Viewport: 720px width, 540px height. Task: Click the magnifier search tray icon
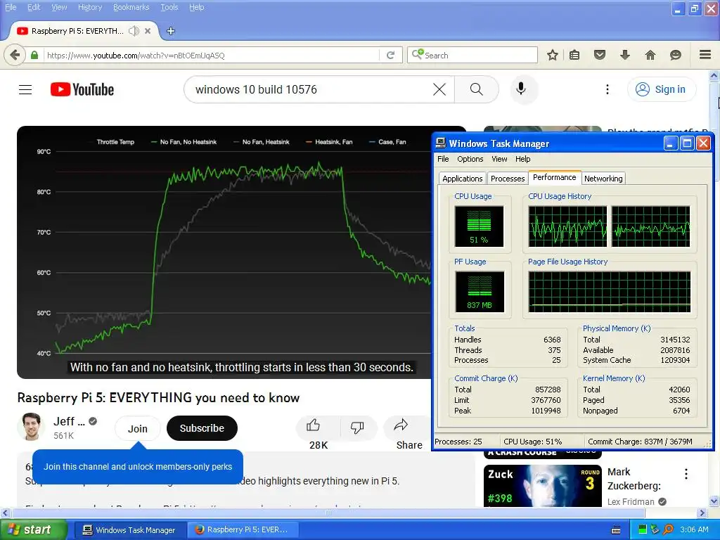coord(668,529)
